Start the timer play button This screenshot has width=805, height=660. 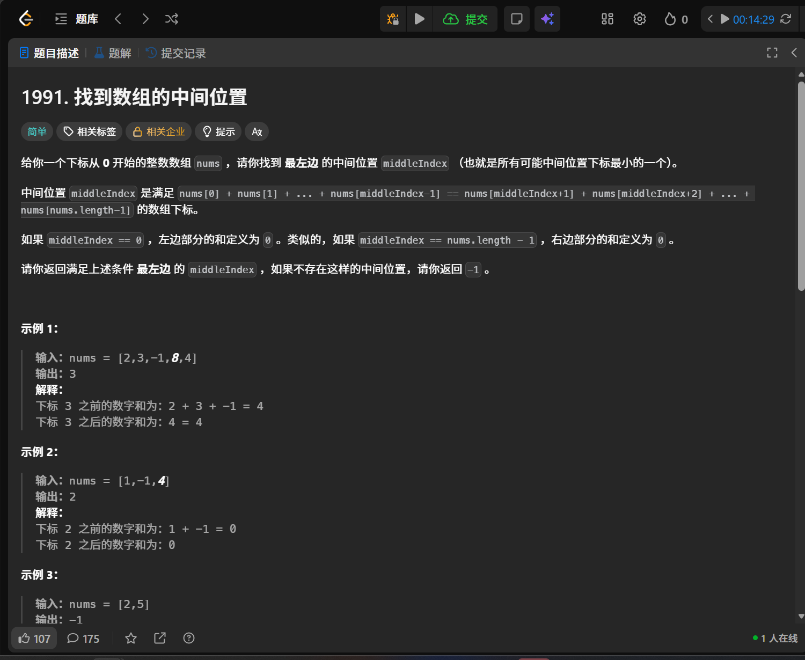(x=724, y=19)
